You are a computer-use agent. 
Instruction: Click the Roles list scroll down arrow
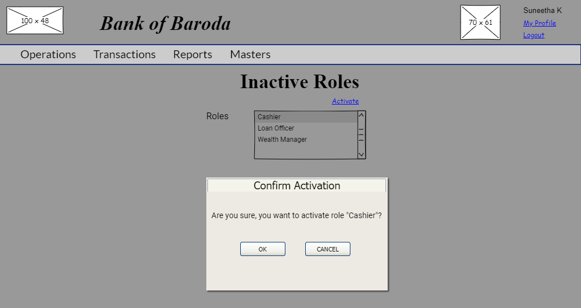coord(361,154)
